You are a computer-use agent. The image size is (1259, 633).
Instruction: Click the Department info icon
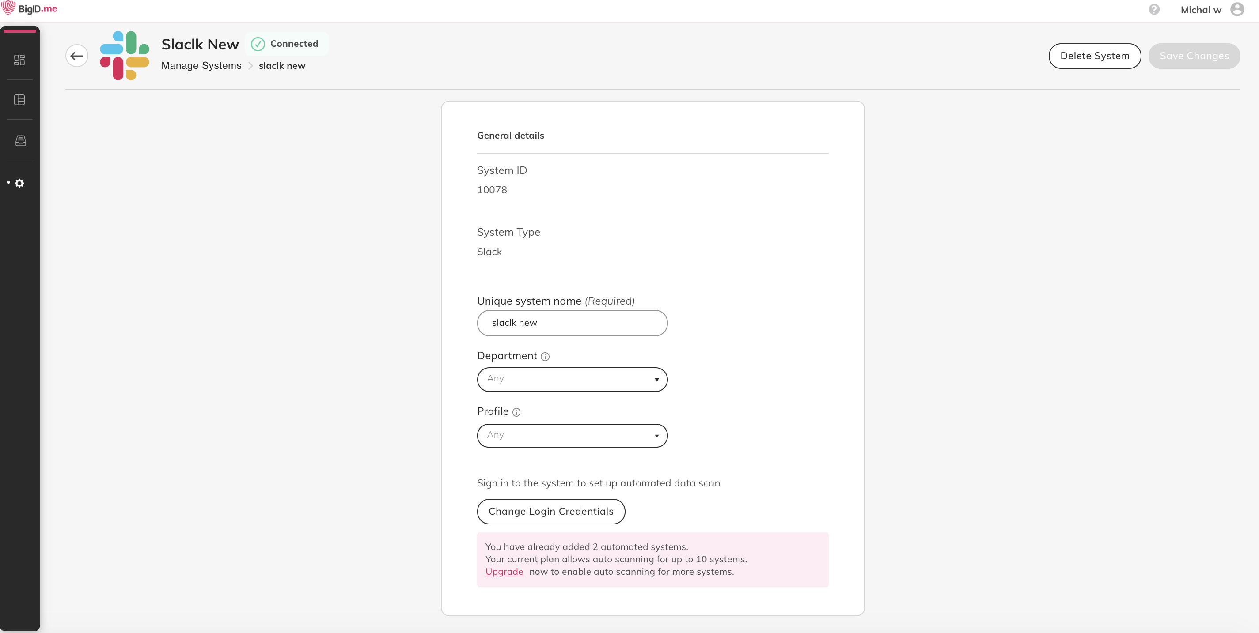click(545, 357)
